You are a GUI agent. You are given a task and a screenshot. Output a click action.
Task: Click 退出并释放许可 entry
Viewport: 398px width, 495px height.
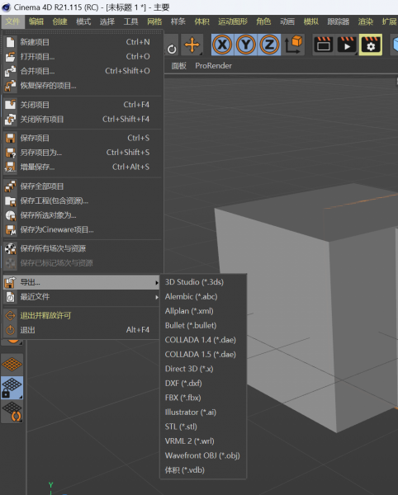coord(81,315)
